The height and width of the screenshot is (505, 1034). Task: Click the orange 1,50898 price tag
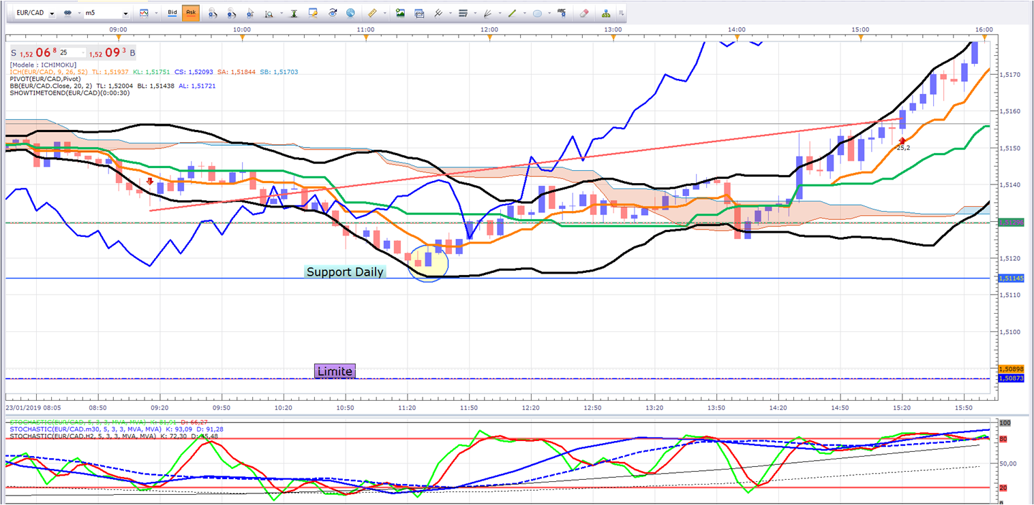click(1010, 369)
